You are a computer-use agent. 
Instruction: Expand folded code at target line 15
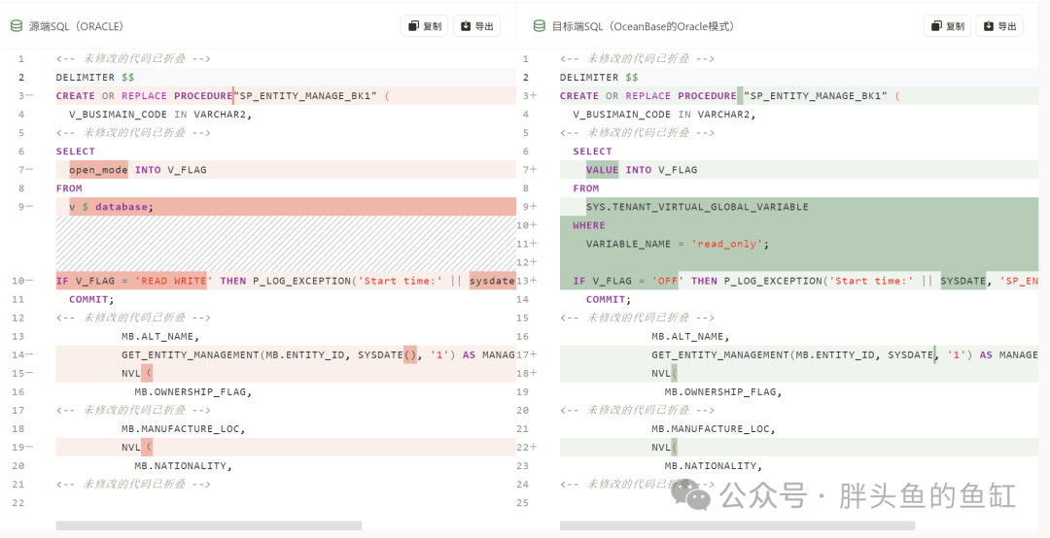(637, 318)
